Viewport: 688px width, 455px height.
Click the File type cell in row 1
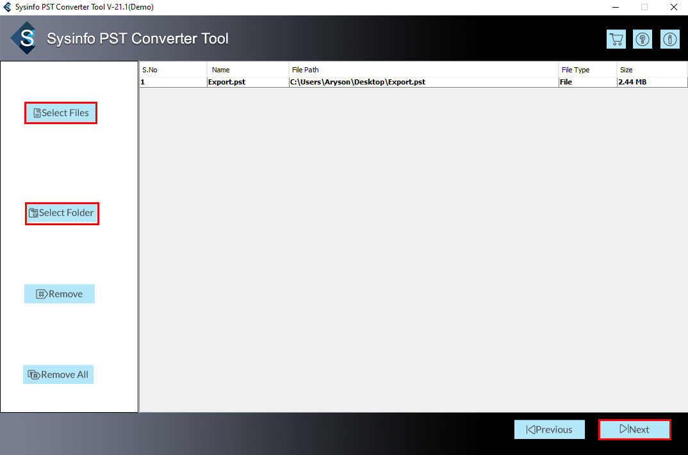click(x=588, y=82)
